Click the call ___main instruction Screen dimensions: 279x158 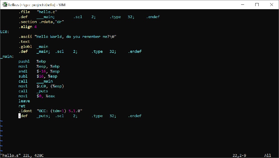pyautogui.click(x=36, y=81)
